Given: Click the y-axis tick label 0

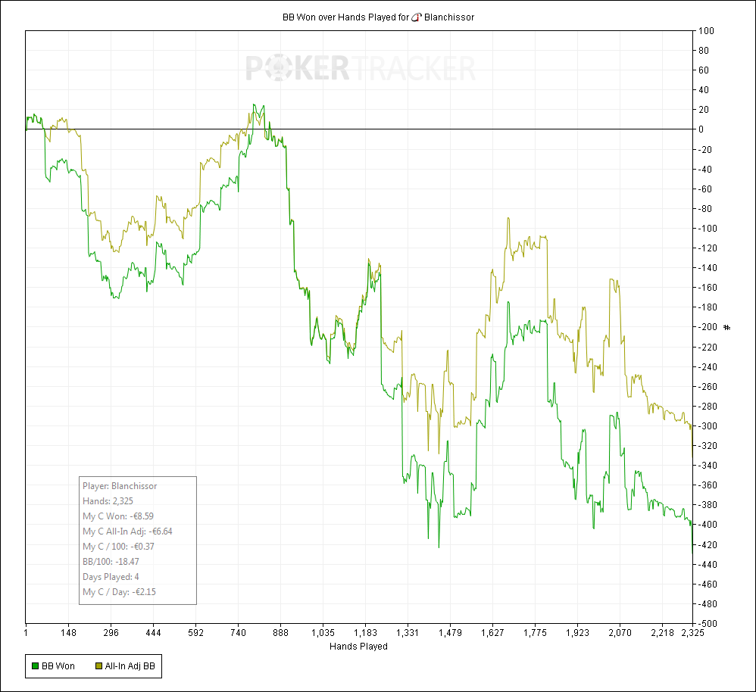Looking at the screenshot, I should click(701, 129).
